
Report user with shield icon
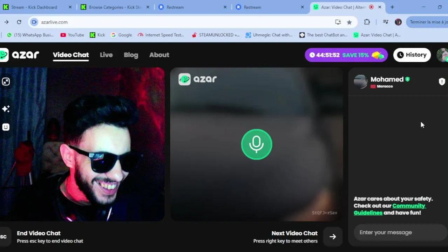(442, 82)
